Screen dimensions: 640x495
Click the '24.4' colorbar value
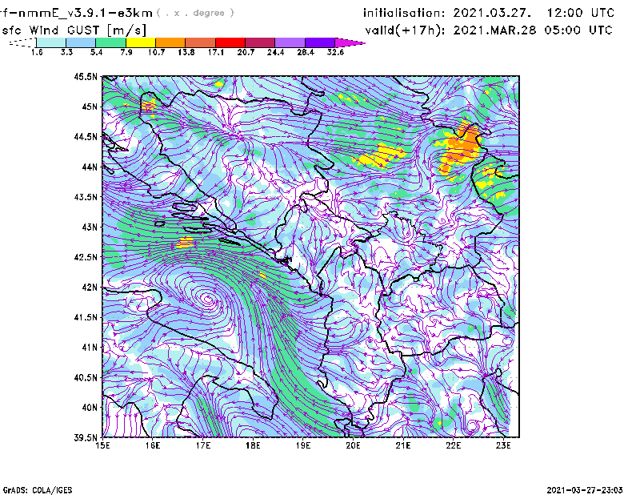pyautogui.click(x=275, y=52)
